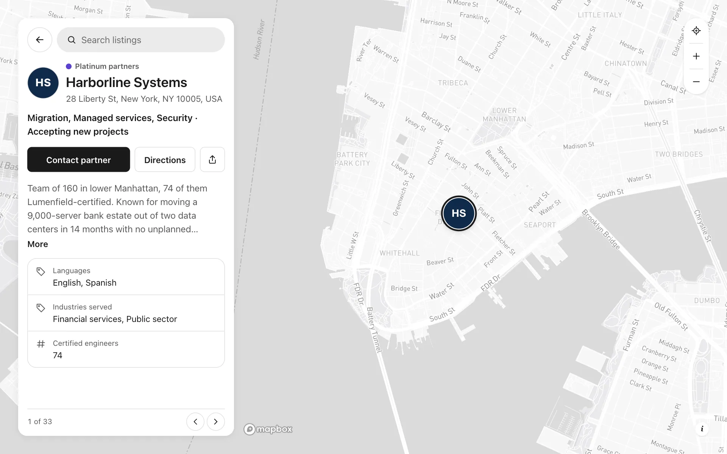Click the Certified engineers hash icon
The image size is (727, 454).
point(41,344)
